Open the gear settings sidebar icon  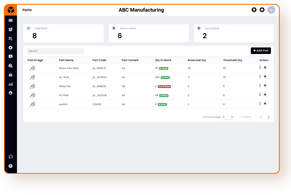[x=11, y=93]
